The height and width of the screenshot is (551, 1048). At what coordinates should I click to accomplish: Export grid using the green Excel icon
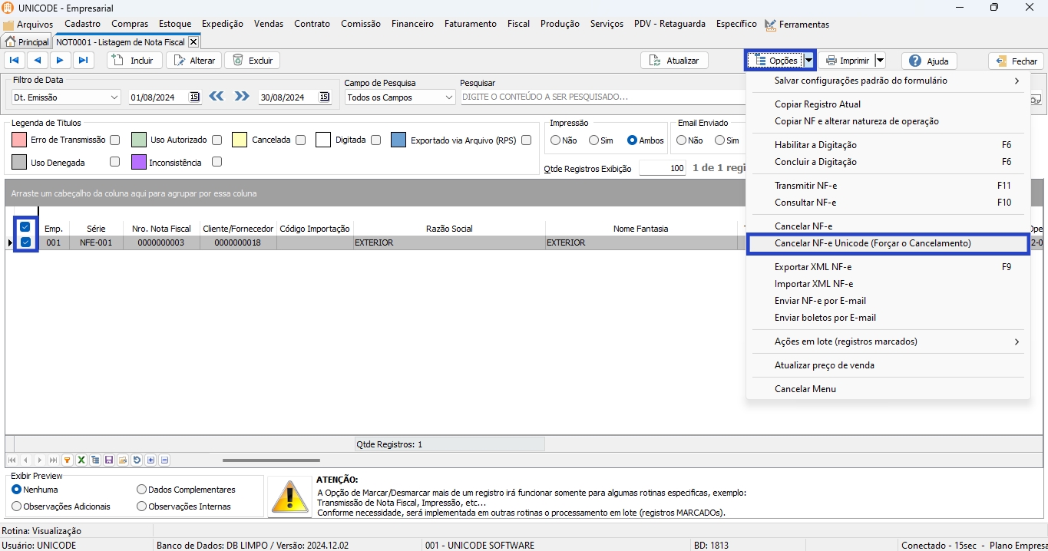click(81, 460)
